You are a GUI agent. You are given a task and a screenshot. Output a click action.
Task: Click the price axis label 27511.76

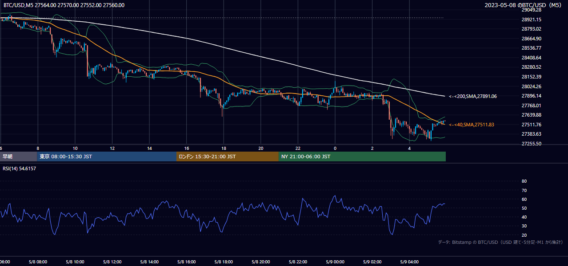tap(531, 125)
